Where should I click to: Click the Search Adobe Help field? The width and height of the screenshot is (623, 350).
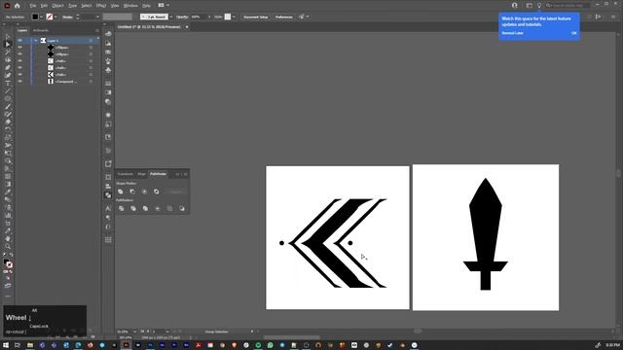568,5
